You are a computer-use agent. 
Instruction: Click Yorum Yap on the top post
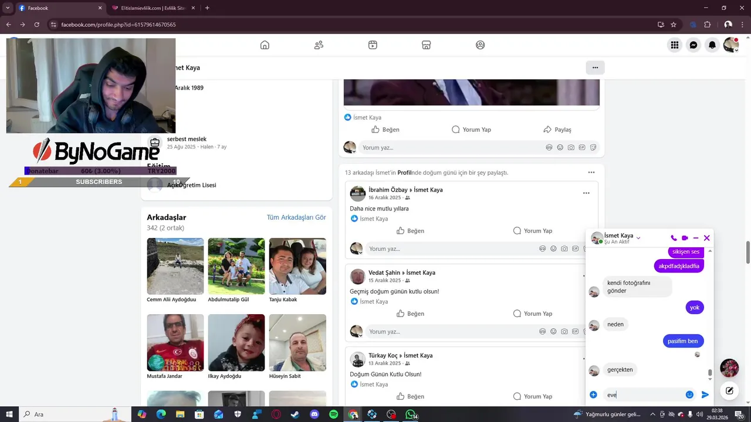471,130
